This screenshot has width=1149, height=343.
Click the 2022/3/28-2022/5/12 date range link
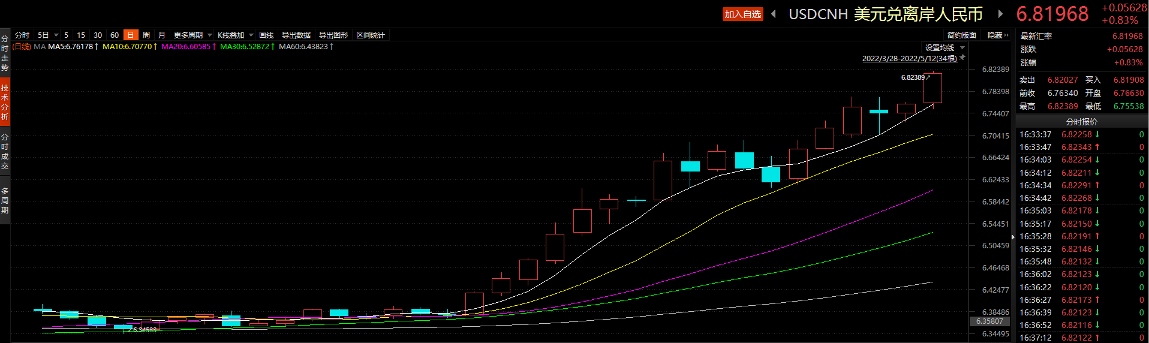point(909,58)
